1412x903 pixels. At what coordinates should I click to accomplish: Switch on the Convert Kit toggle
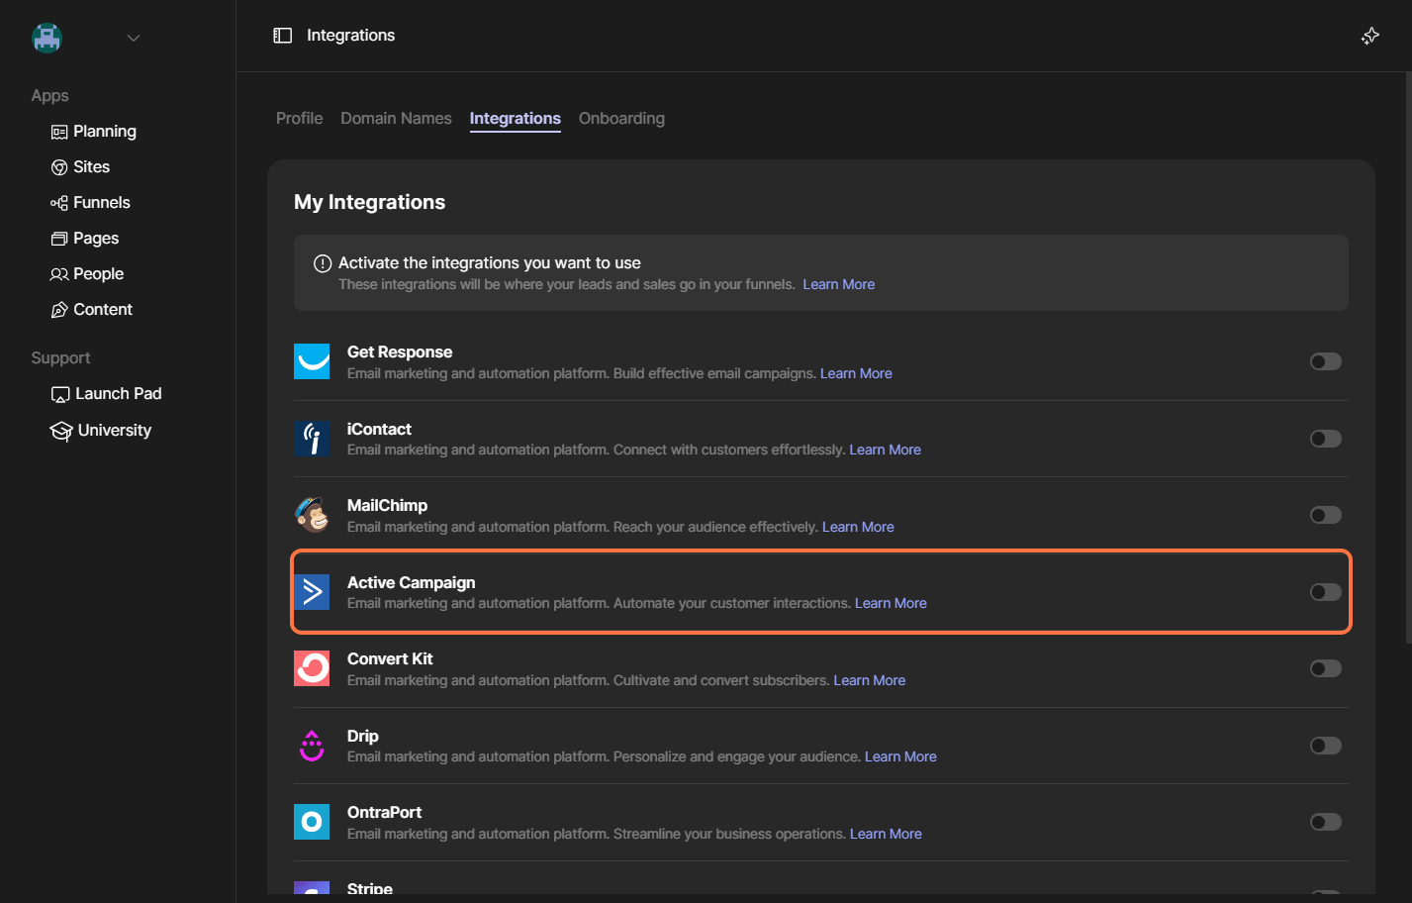coord(1325,668)
